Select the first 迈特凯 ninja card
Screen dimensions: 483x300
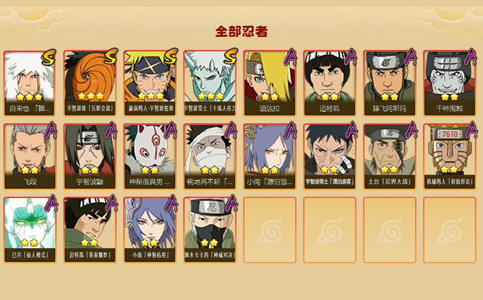[329, 83]
